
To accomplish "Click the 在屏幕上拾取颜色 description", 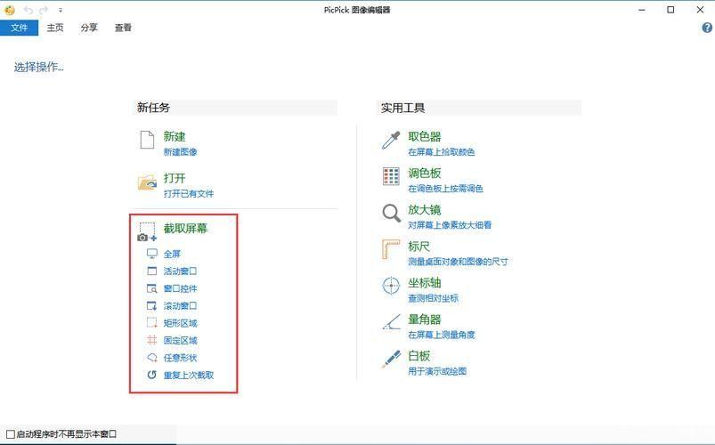I will pos(441,152).
